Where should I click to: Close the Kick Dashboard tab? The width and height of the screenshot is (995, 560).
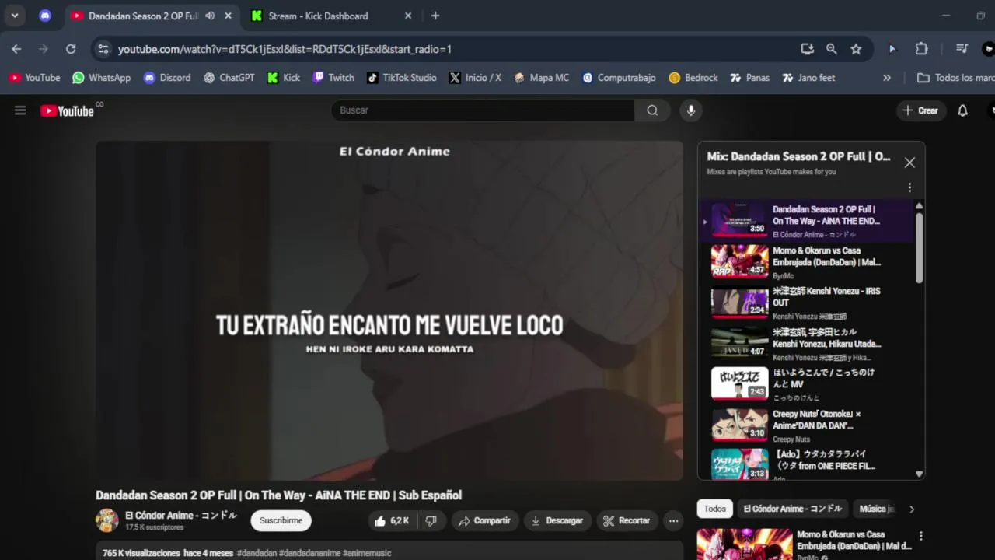click(x=409, y=16)
